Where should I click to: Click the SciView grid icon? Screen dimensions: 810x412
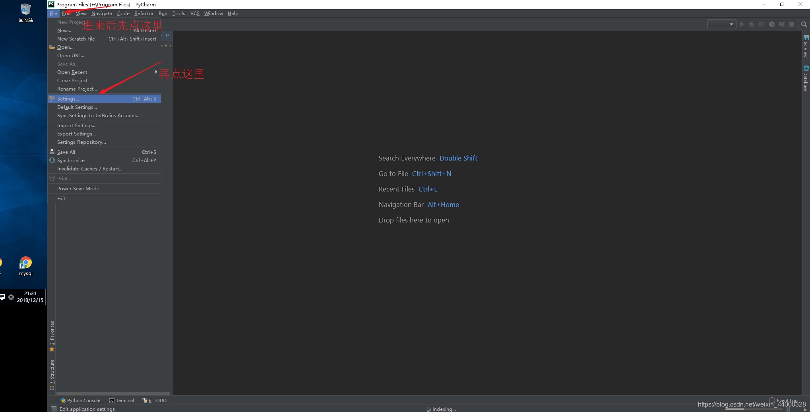tap(806, 38)
